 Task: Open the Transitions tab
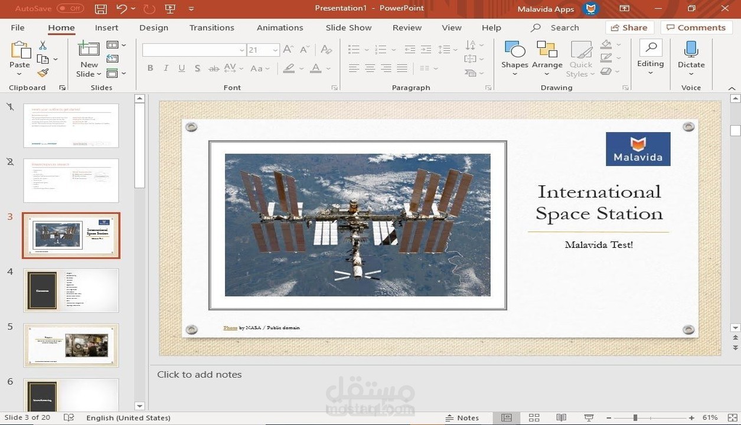(x=211, y=28)
